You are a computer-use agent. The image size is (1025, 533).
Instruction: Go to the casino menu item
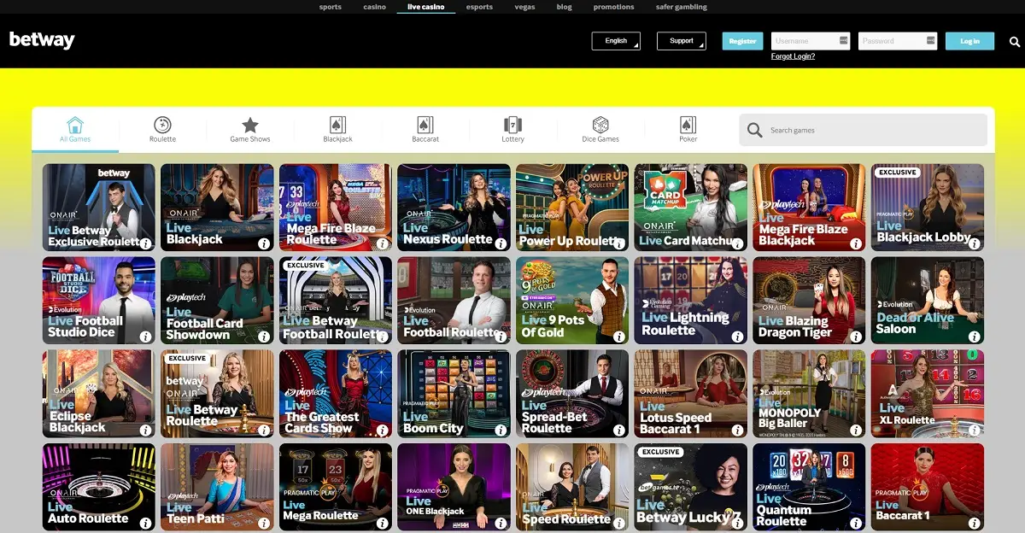click(x=374, y=7)
